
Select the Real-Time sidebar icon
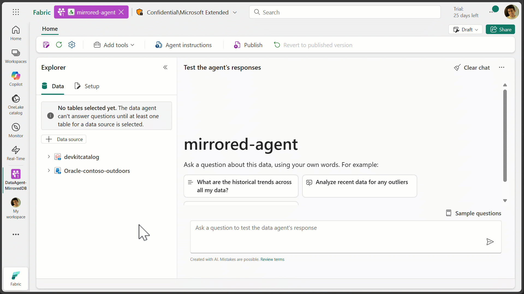click(16, 152)
